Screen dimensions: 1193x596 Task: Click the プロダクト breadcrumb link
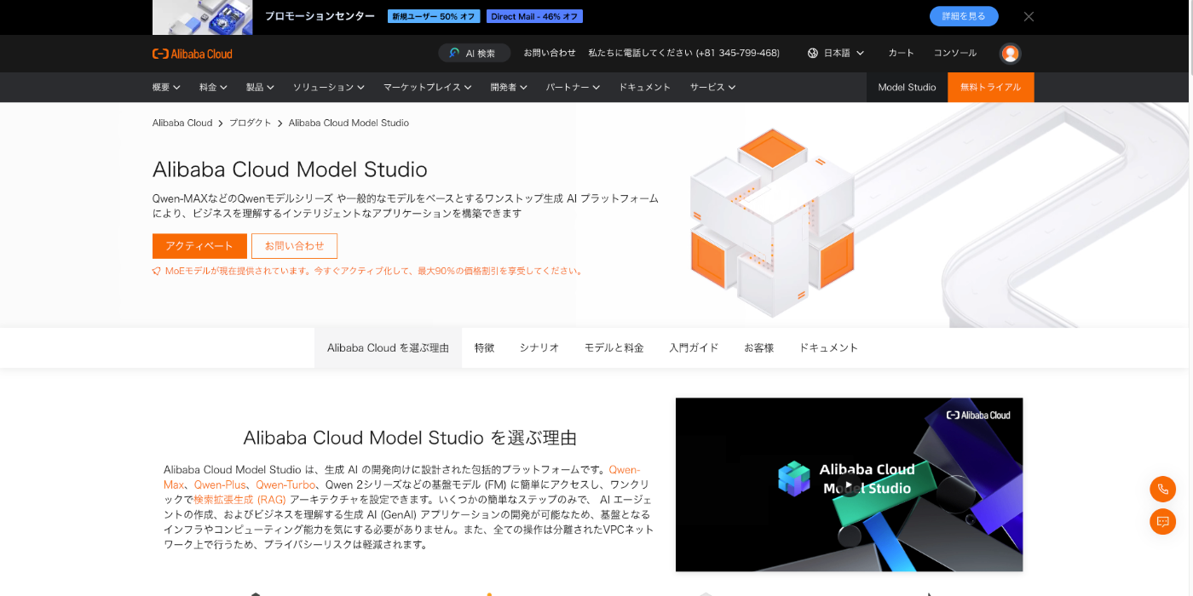(x=250, y=123)
